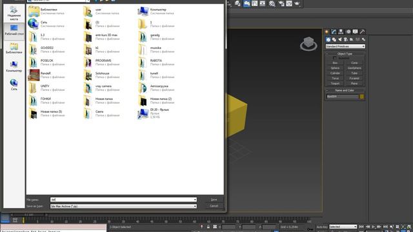Screen dimensions: 413x232
Task: Click the File name input field
Action: 121,200
